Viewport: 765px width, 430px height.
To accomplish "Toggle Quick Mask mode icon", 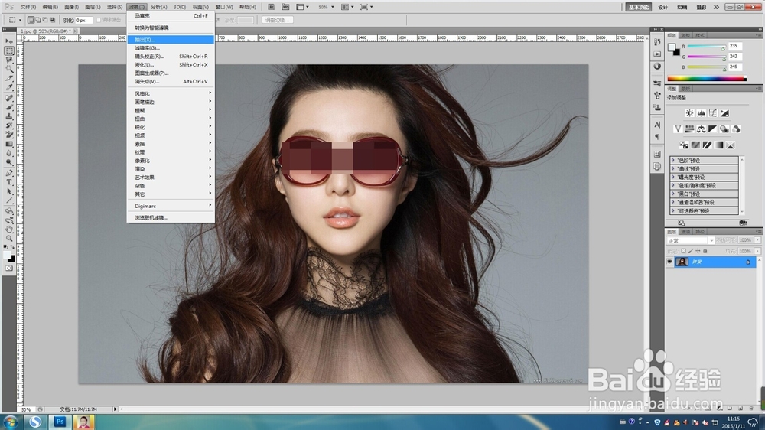I will tap(9, 269).
